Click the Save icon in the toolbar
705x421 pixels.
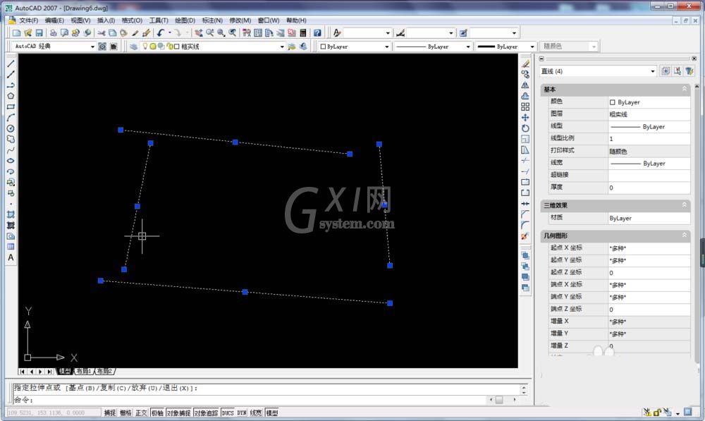click(39, 33)
